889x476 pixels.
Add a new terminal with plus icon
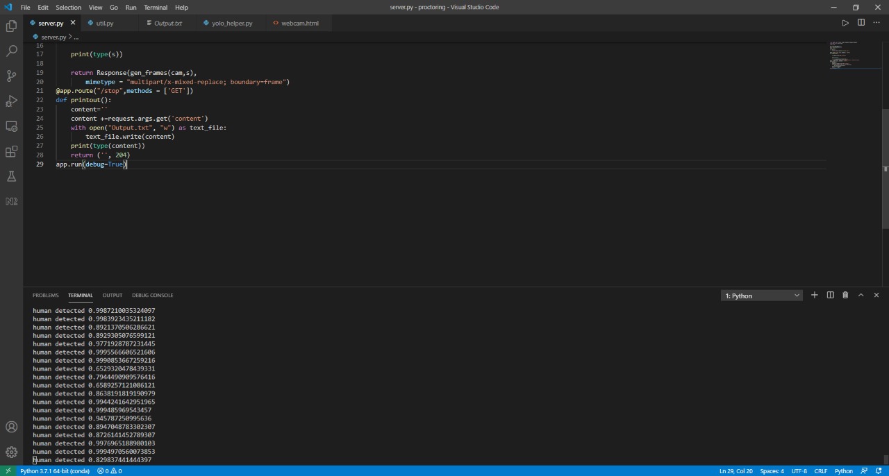(x=814, y=295)
